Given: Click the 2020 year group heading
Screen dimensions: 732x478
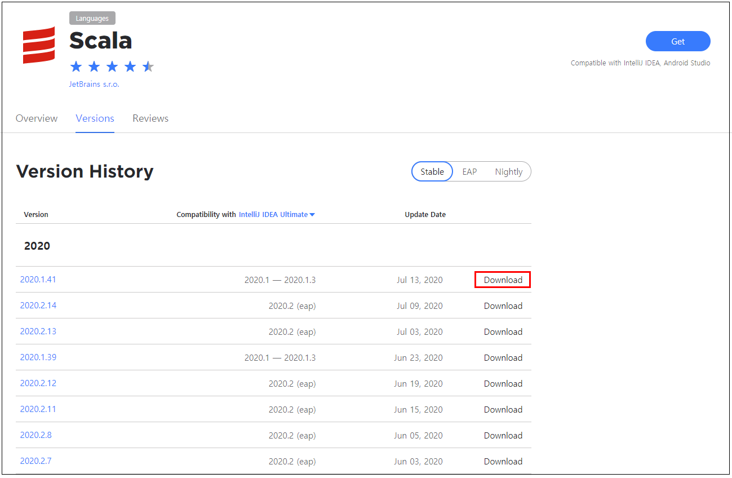Looking at the screenshot, I should [37, 246].
